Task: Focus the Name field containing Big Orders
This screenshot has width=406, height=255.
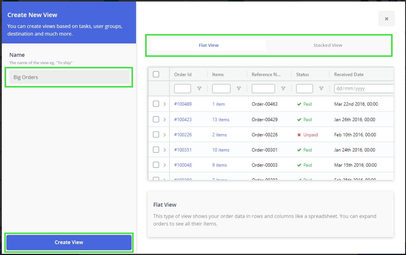Action: pyautogui.click(x=69, y=77)
